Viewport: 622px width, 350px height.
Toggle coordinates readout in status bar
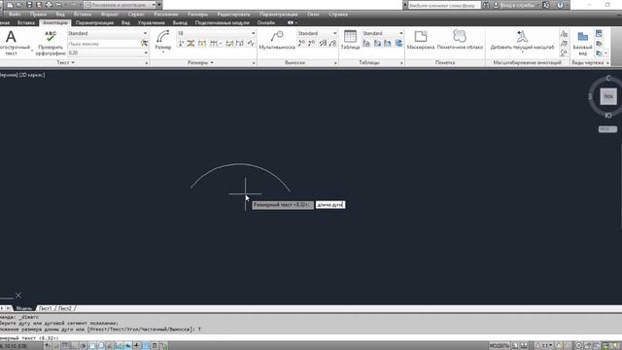(x=15, y=346)
